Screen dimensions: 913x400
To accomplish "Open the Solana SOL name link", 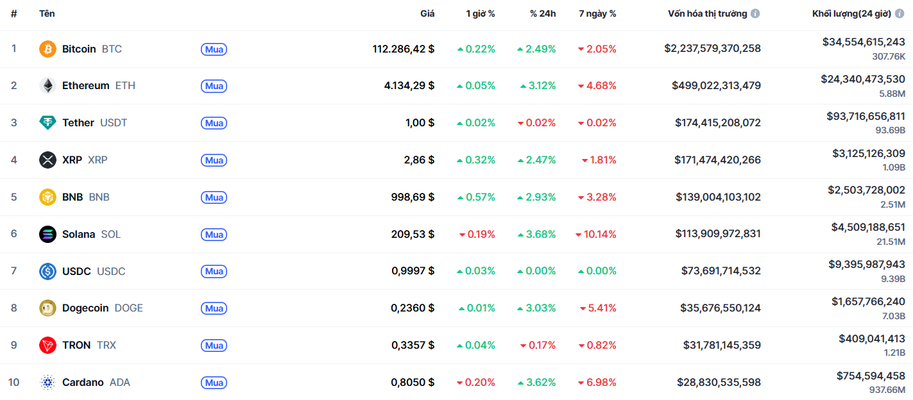I will point(91,234).
